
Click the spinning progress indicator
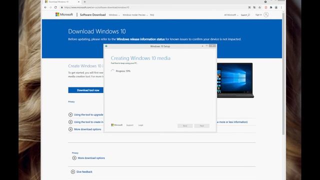pyautogui.click(x=112, y=71)
